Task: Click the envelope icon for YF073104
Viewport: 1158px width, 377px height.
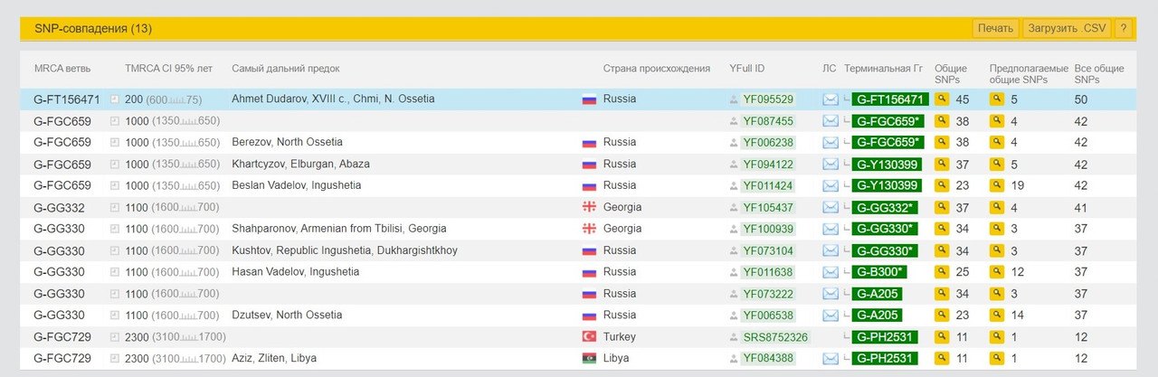Action: pyautogui.click(x=831, y=250)
